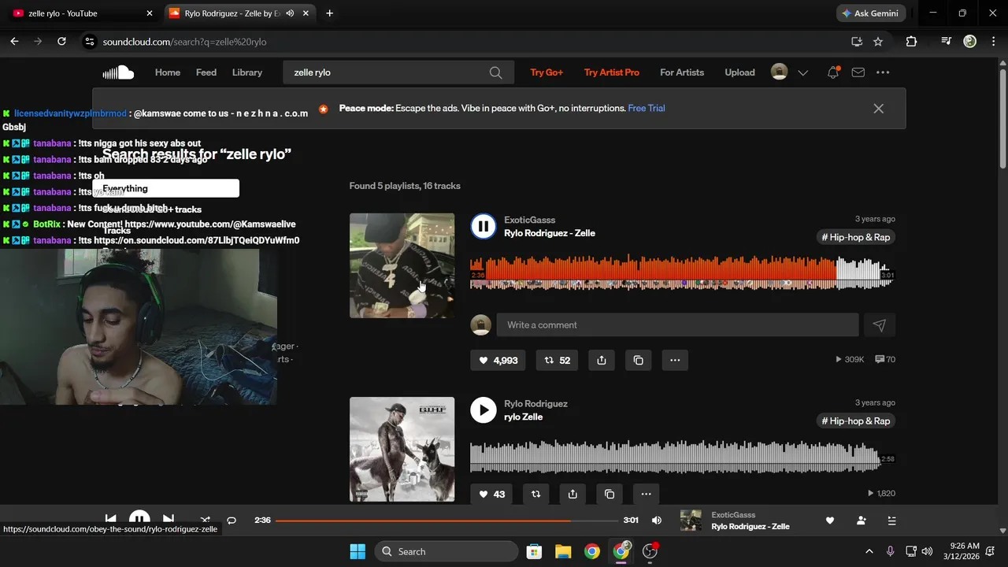
Task: Open the Rylo Rodriguez - Zelle cover artwork
Action: pos(402,265)
